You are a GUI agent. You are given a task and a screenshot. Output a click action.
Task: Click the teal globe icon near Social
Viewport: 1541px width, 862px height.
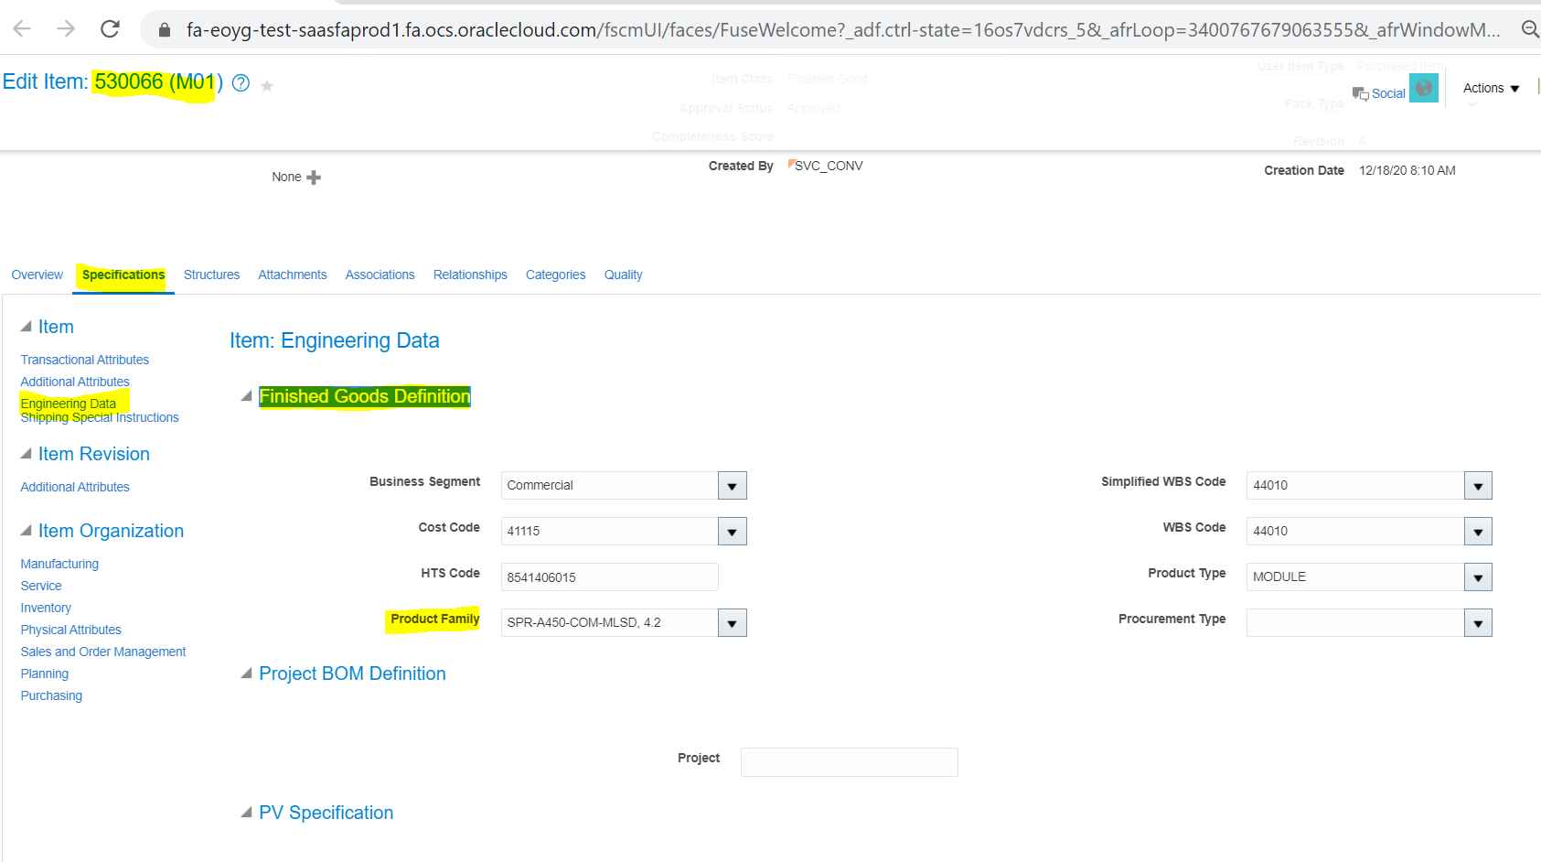(1423, 88)
